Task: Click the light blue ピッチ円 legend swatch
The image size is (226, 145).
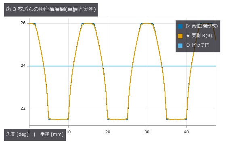Action: point(180,46)
